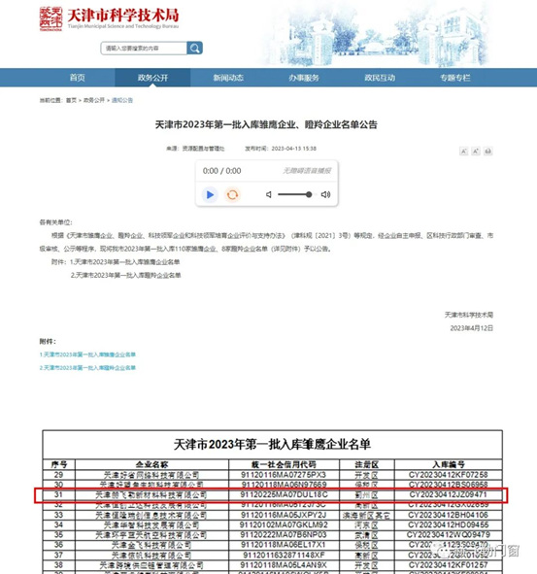Click the code 91120222MA07B6NP03
537x574 pixels.
[x=284, y=535]
